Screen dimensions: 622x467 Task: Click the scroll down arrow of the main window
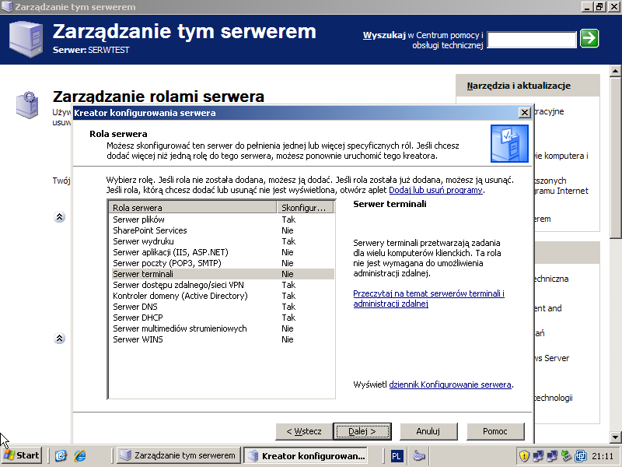[615, 437]
